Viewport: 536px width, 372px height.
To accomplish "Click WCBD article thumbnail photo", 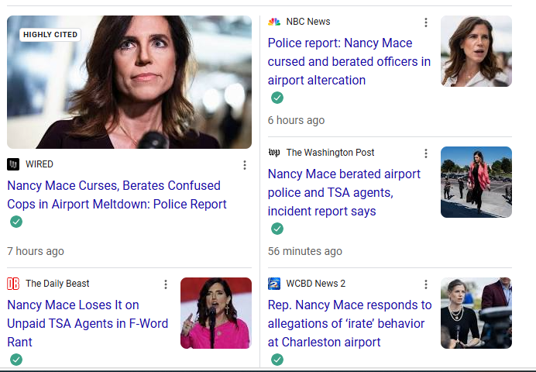I will tap(476, 313).
